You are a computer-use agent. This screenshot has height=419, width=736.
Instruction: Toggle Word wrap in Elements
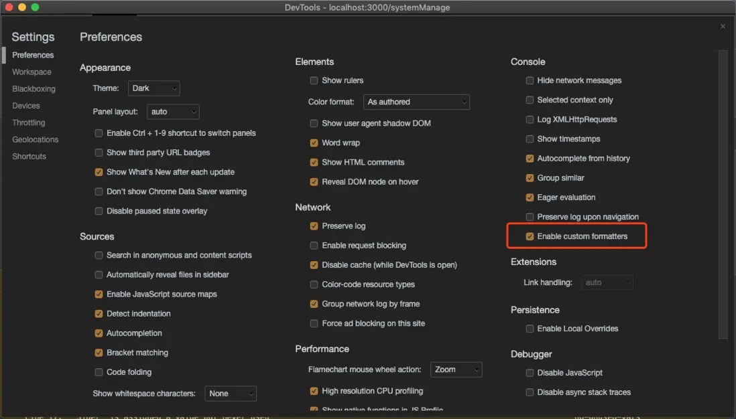pos(314,143)
